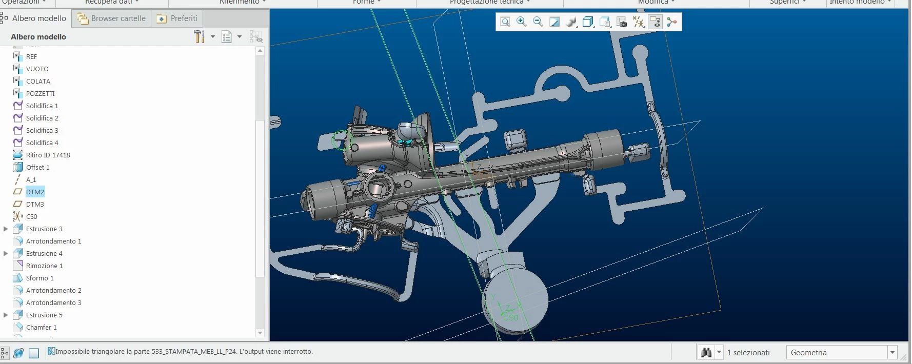Viewport: 912px width, 364px height.
Task: Click the tree Settings hammer icon
Action: pos(199,37)
